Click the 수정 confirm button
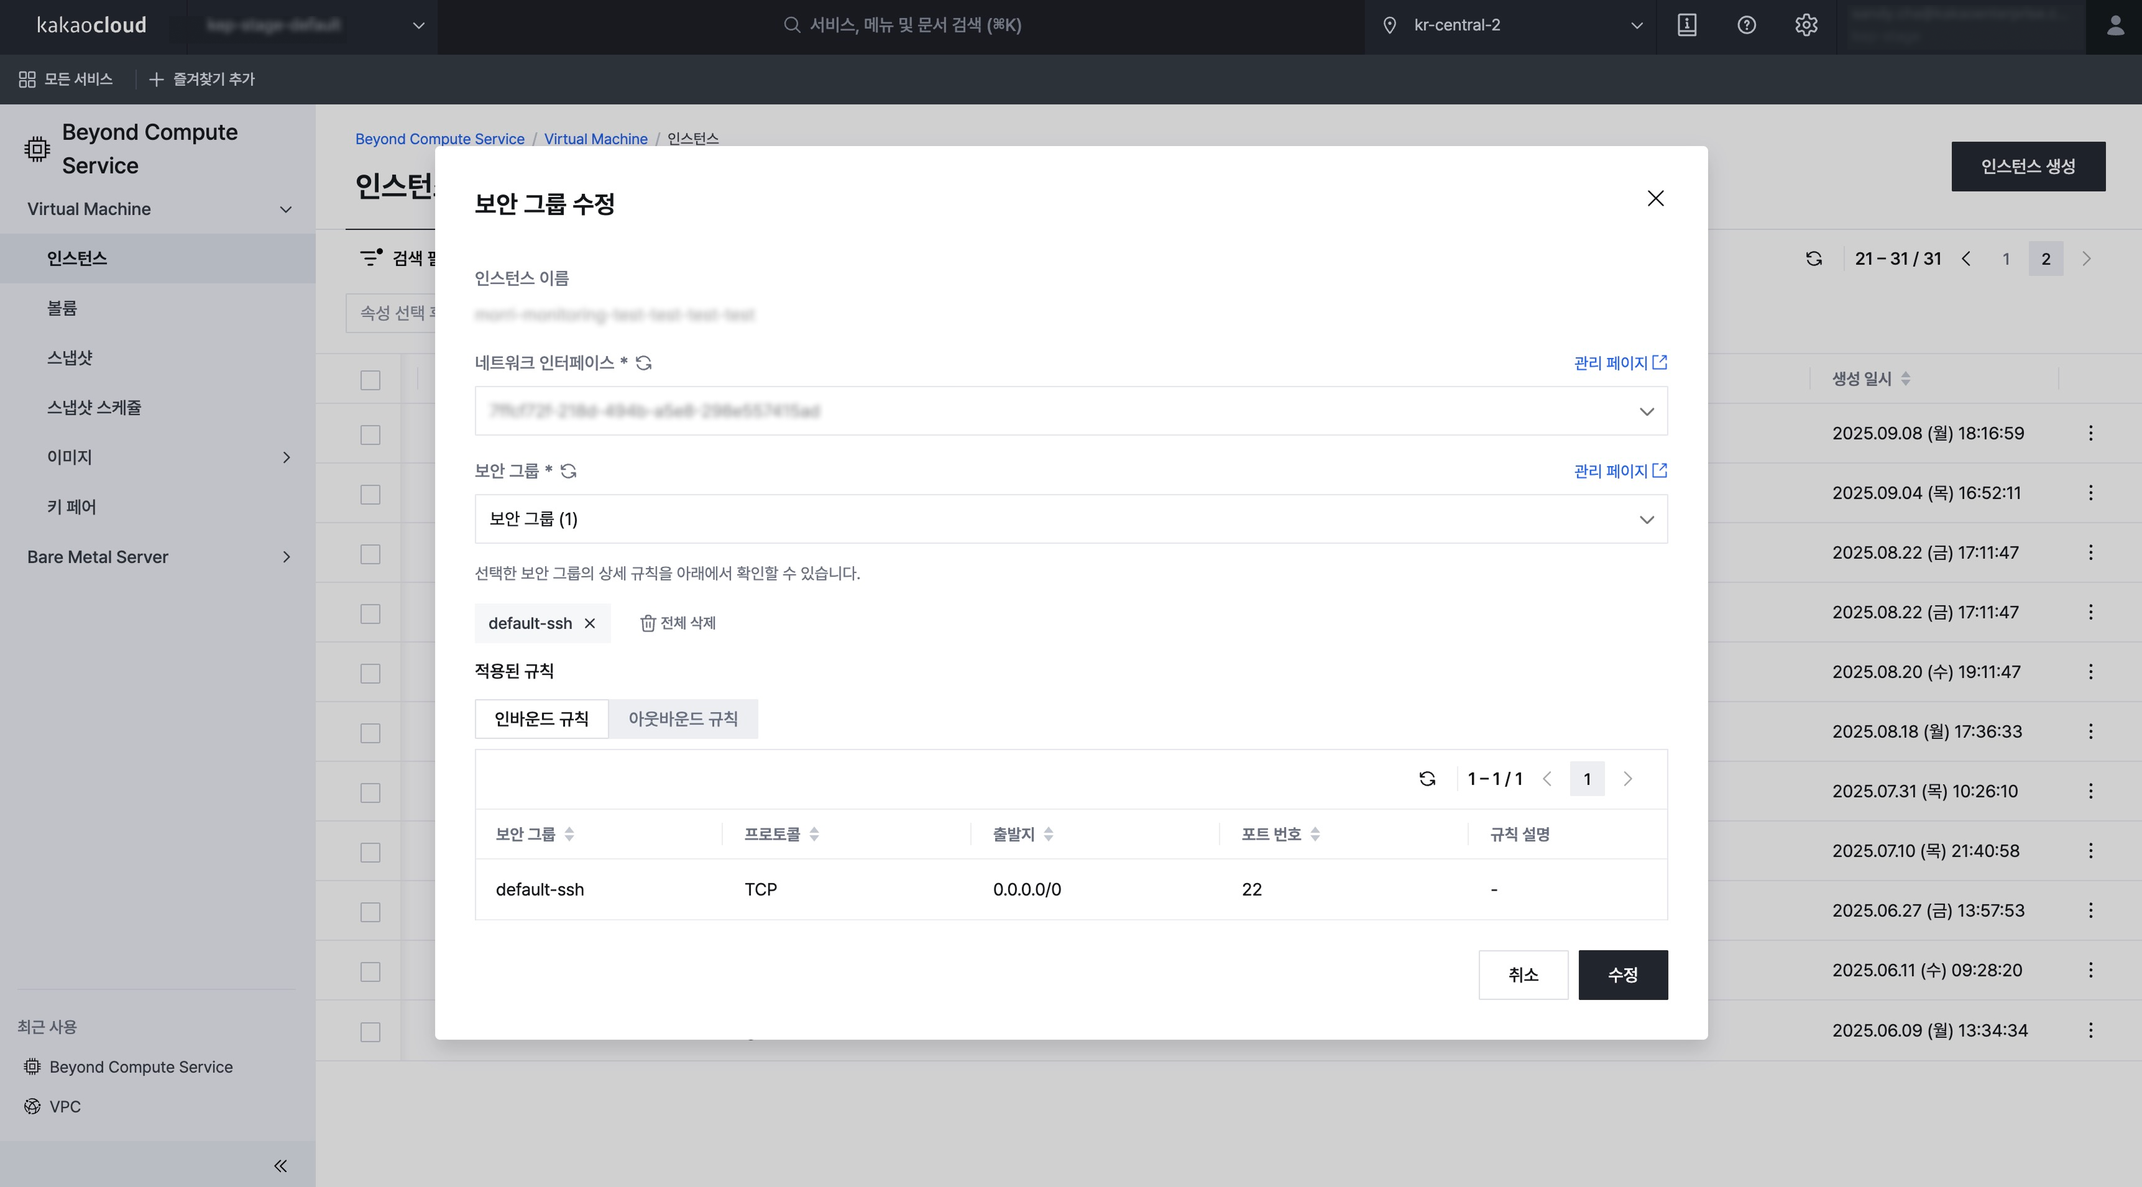Screen dimensions: 2142x1187 click(1622, 974)
